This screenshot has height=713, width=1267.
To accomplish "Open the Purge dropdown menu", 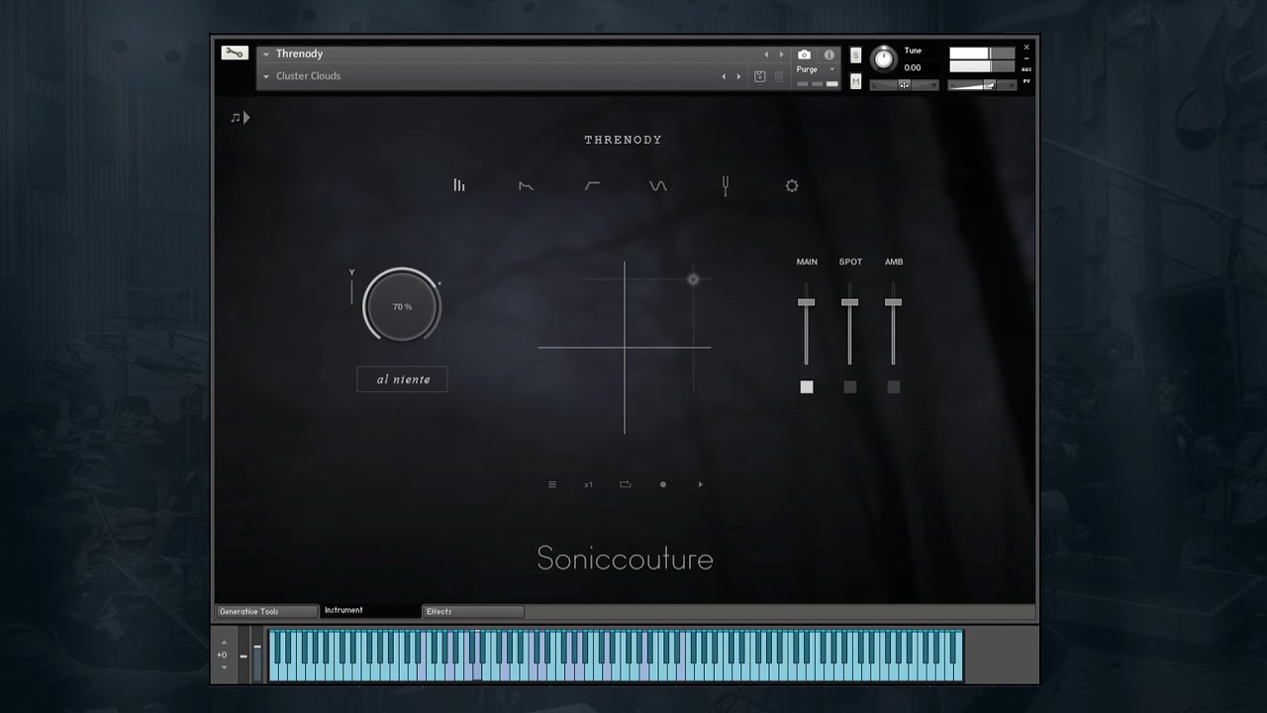I will tap(817, 69).
